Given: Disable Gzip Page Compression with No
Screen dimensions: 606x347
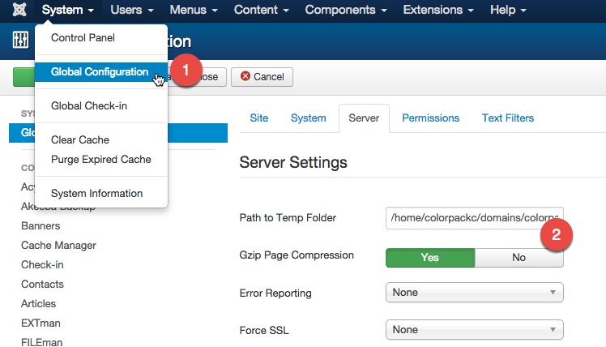Looking at the screenshot, I should (519, 258).
